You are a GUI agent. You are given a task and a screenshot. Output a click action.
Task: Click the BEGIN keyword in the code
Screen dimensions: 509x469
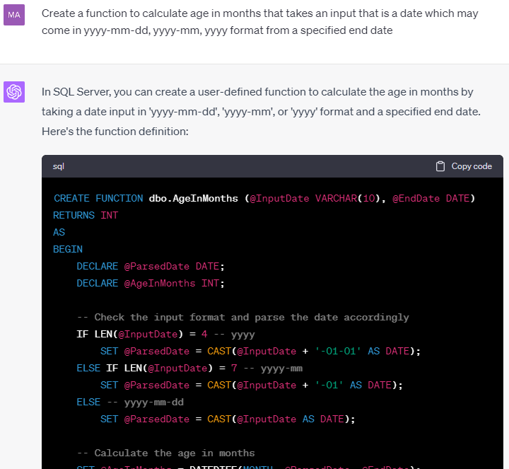click(x=68, y=249)
